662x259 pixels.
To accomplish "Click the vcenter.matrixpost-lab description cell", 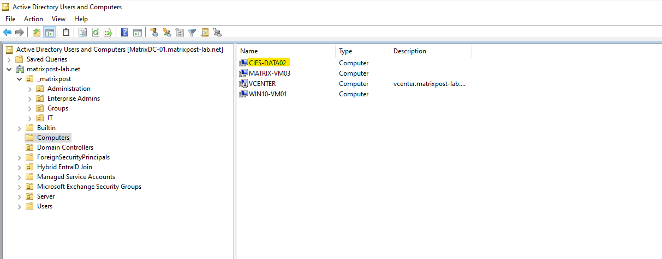I will tap(429, 84).
